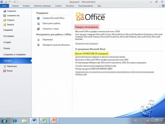The image size is (165, 124).
Task: Click the Microsoft Office logo
Action: 90,16
